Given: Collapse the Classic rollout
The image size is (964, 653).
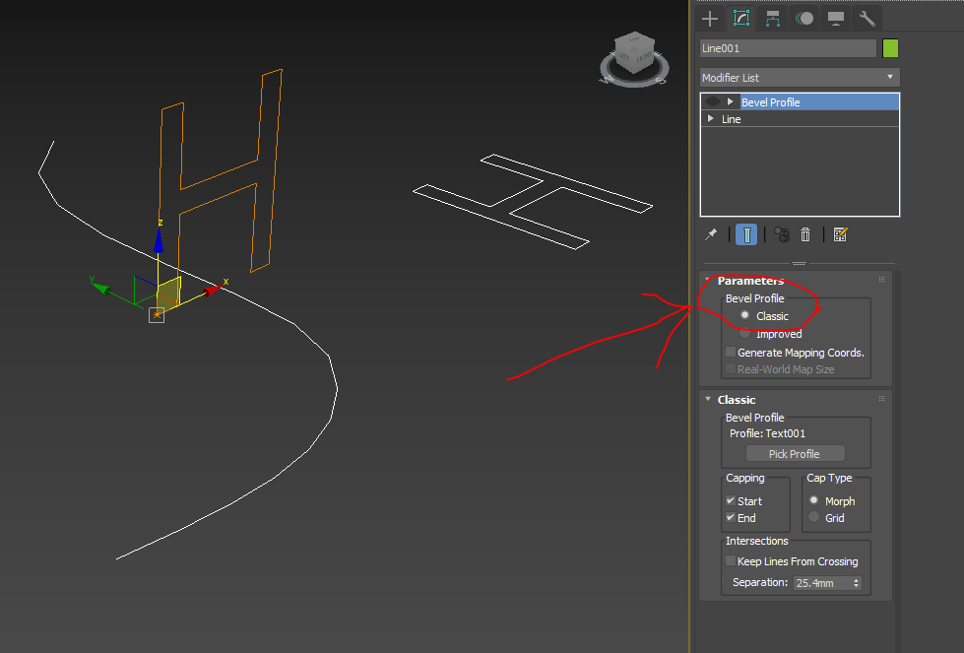Looking at the screenshot, I should pyautogui.click(x=708, y=400).
